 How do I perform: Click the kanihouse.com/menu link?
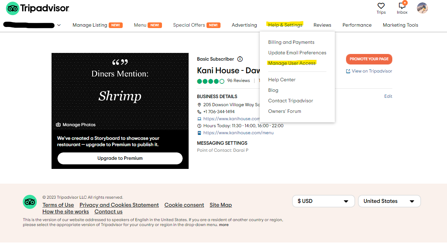pos(238,133)
